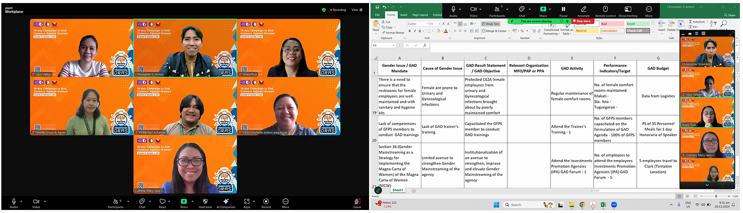Click Excel Share button
The image size is (743, 213).
click(729, 15)
